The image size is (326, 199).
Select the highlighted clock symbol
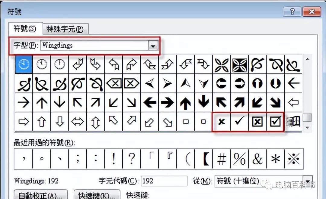[x=24, y=64]
